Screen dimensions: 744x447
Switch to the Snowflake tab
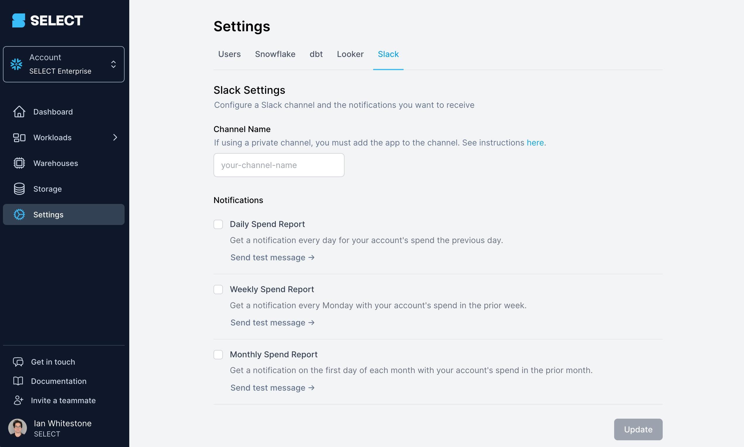tap(275, 54)
